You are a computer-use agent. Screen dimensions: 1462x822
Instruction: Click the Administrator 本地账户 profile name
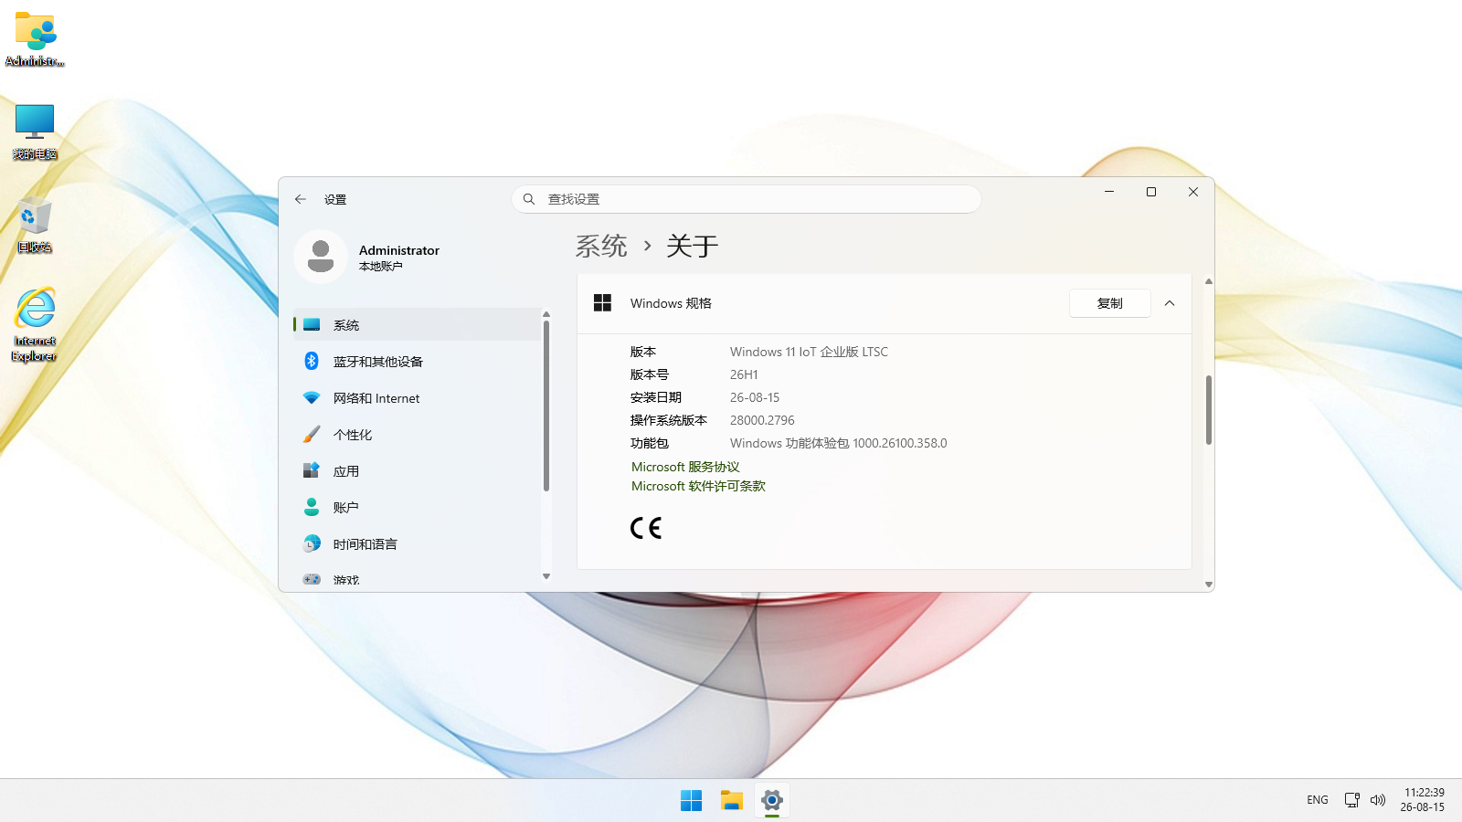pos(398,258)
